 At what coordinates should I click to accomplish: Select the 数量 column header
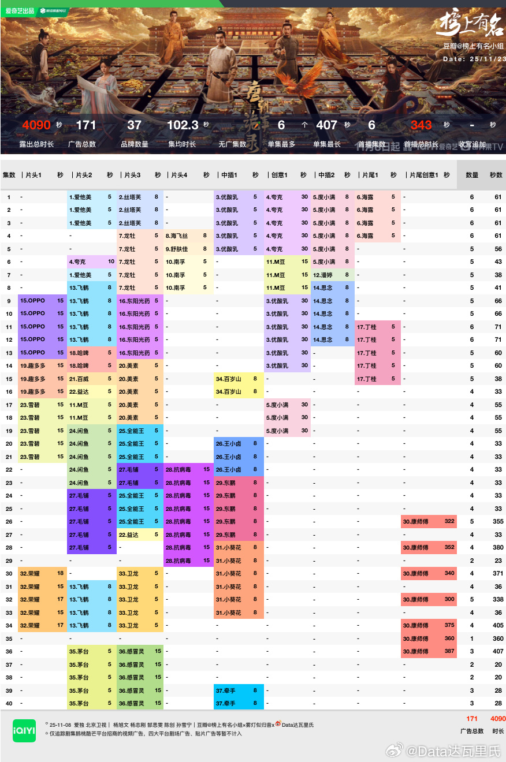(x=472, y=174)
